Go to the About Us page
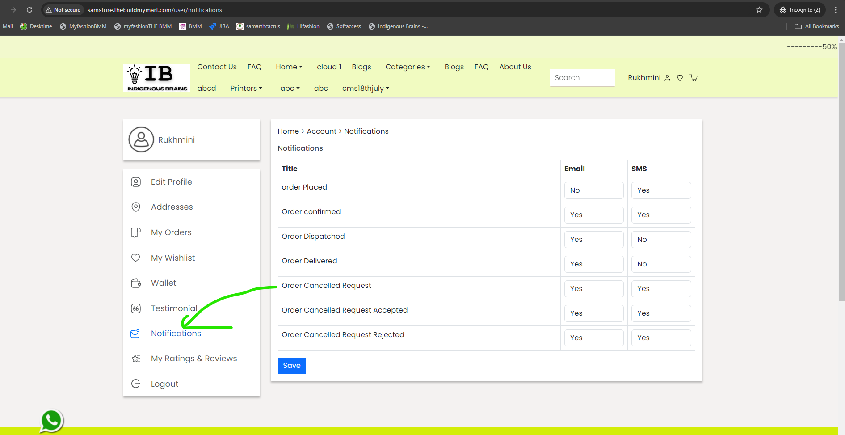This screenshot has width=845, height=435. click(x=515, y=67)
